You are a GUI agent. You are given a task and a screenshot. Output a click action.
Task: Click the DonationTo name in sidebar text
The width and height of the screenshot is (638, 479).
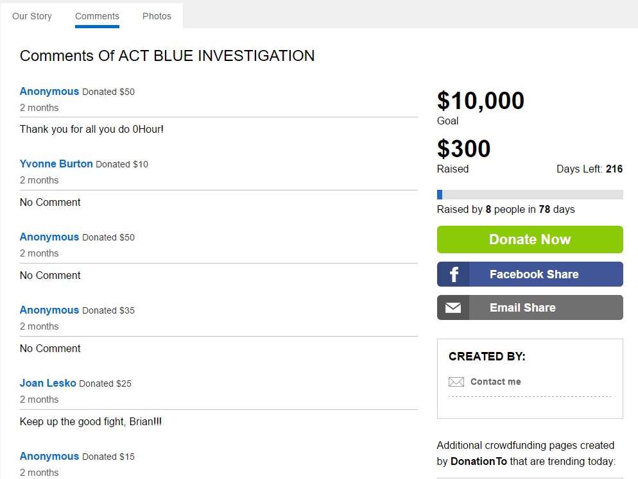(x=479, y=461)
